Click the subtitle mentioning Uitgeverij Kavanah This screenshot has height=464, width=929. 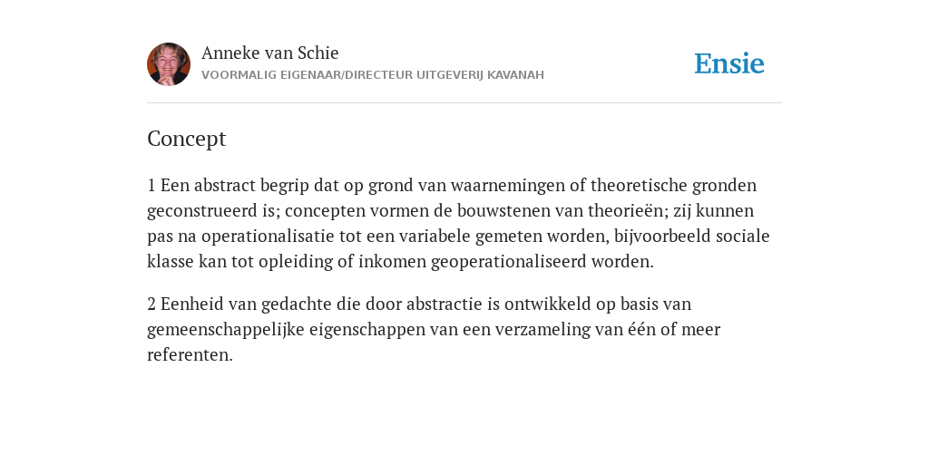[x=373, y=75]
